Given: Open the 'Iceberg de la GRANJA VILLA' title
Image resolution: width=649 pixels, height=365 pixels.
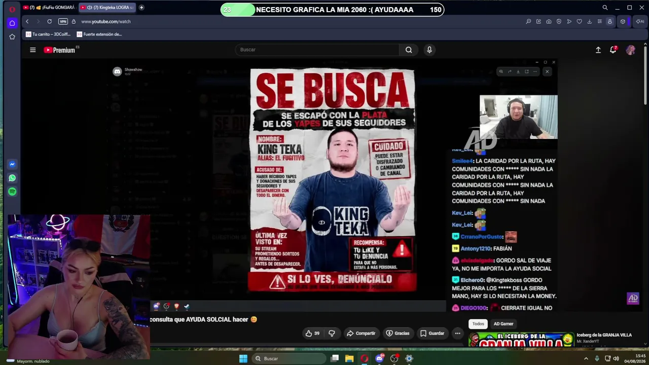Looking at the screenshot, I should coord(604,335).
